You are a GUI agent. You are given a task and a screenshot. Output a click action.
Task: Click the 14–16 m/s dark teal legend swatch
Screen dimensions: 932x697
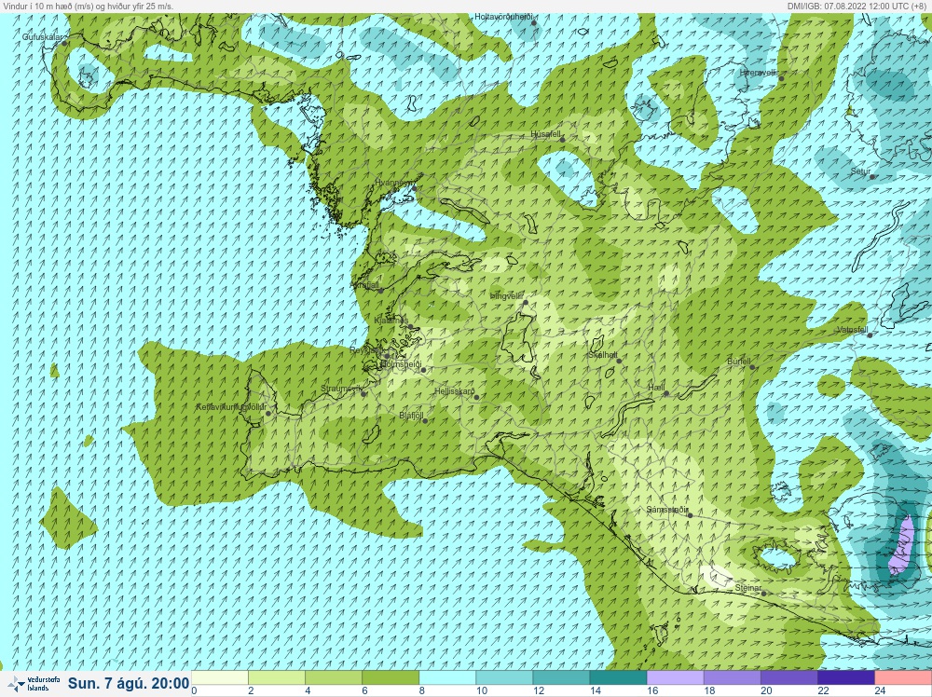(x=619, y=678)
